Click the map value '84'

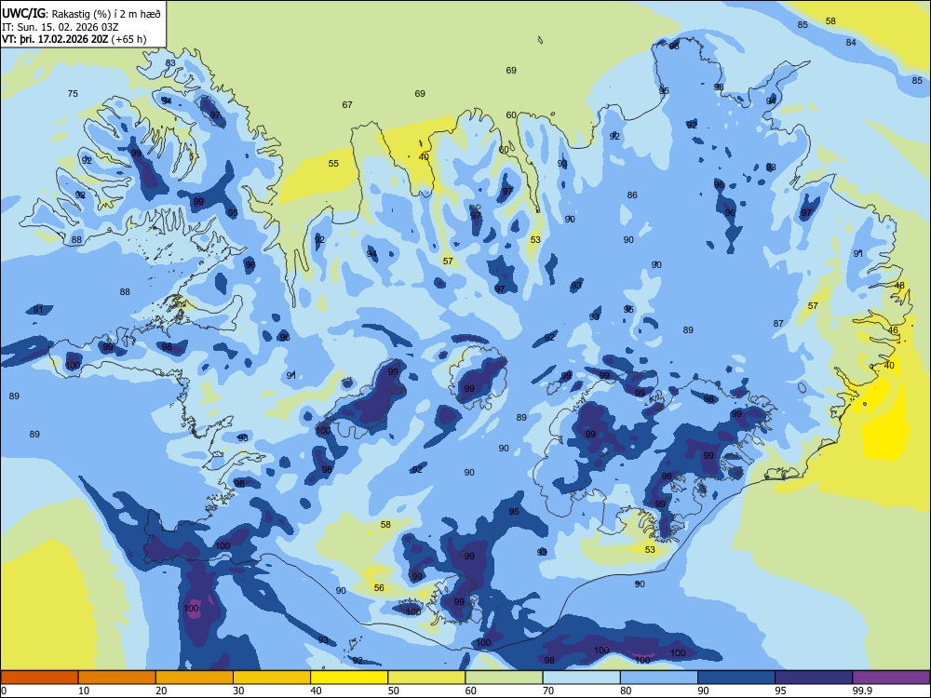tap(851, 42)
